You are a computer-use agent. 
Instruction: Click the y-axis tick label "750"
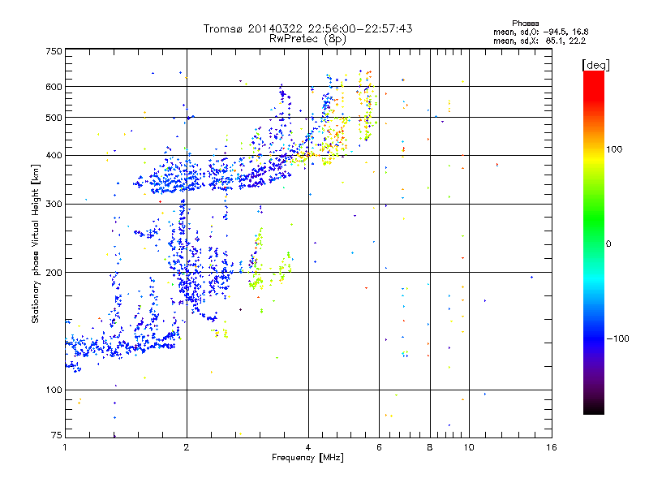54,51
